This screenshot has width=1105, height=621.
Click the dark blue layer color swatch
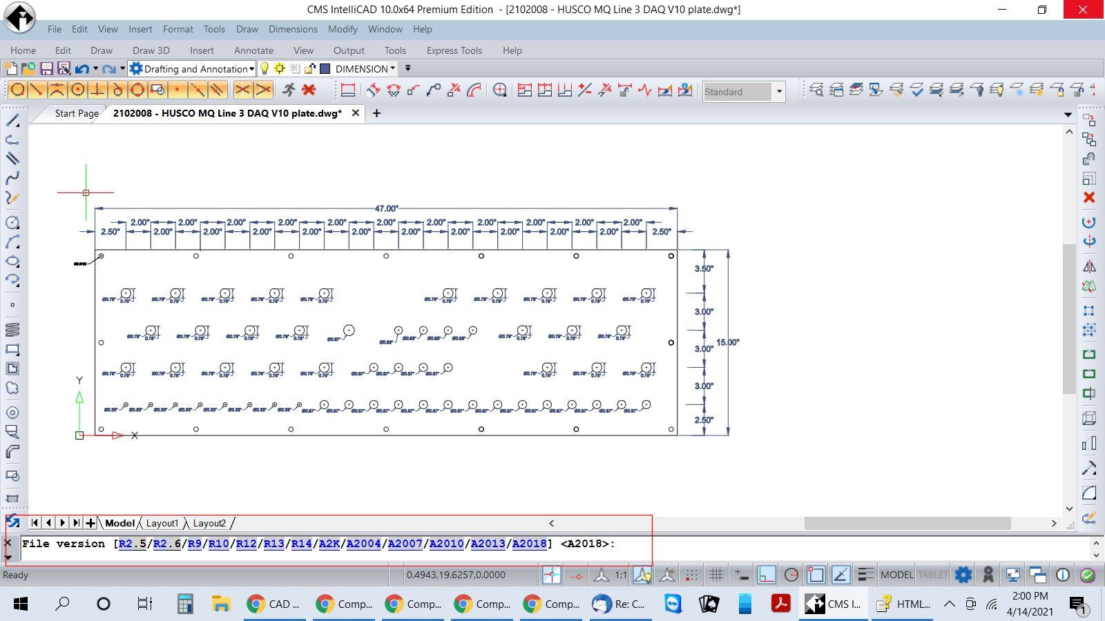[325, 68]
